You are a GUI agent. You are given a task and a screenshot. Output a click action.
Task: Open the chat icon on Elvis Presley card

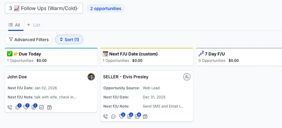coord(113,116)
